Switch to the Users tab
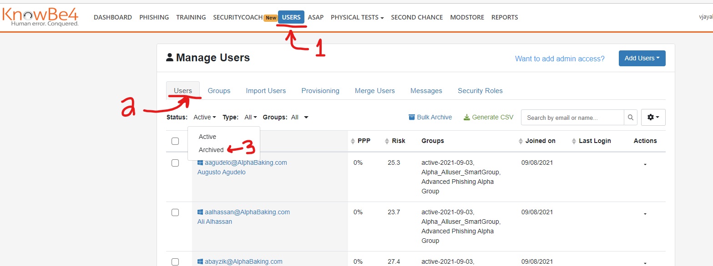 pos(183,91)
